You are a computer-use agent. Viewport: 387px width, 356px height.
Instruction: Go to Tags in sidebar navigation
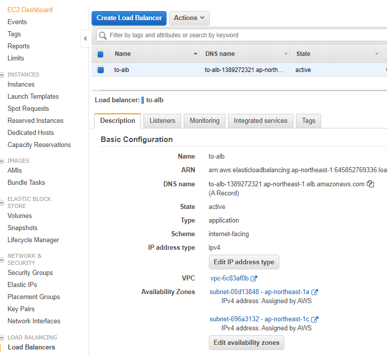click(x=14, y=34)
